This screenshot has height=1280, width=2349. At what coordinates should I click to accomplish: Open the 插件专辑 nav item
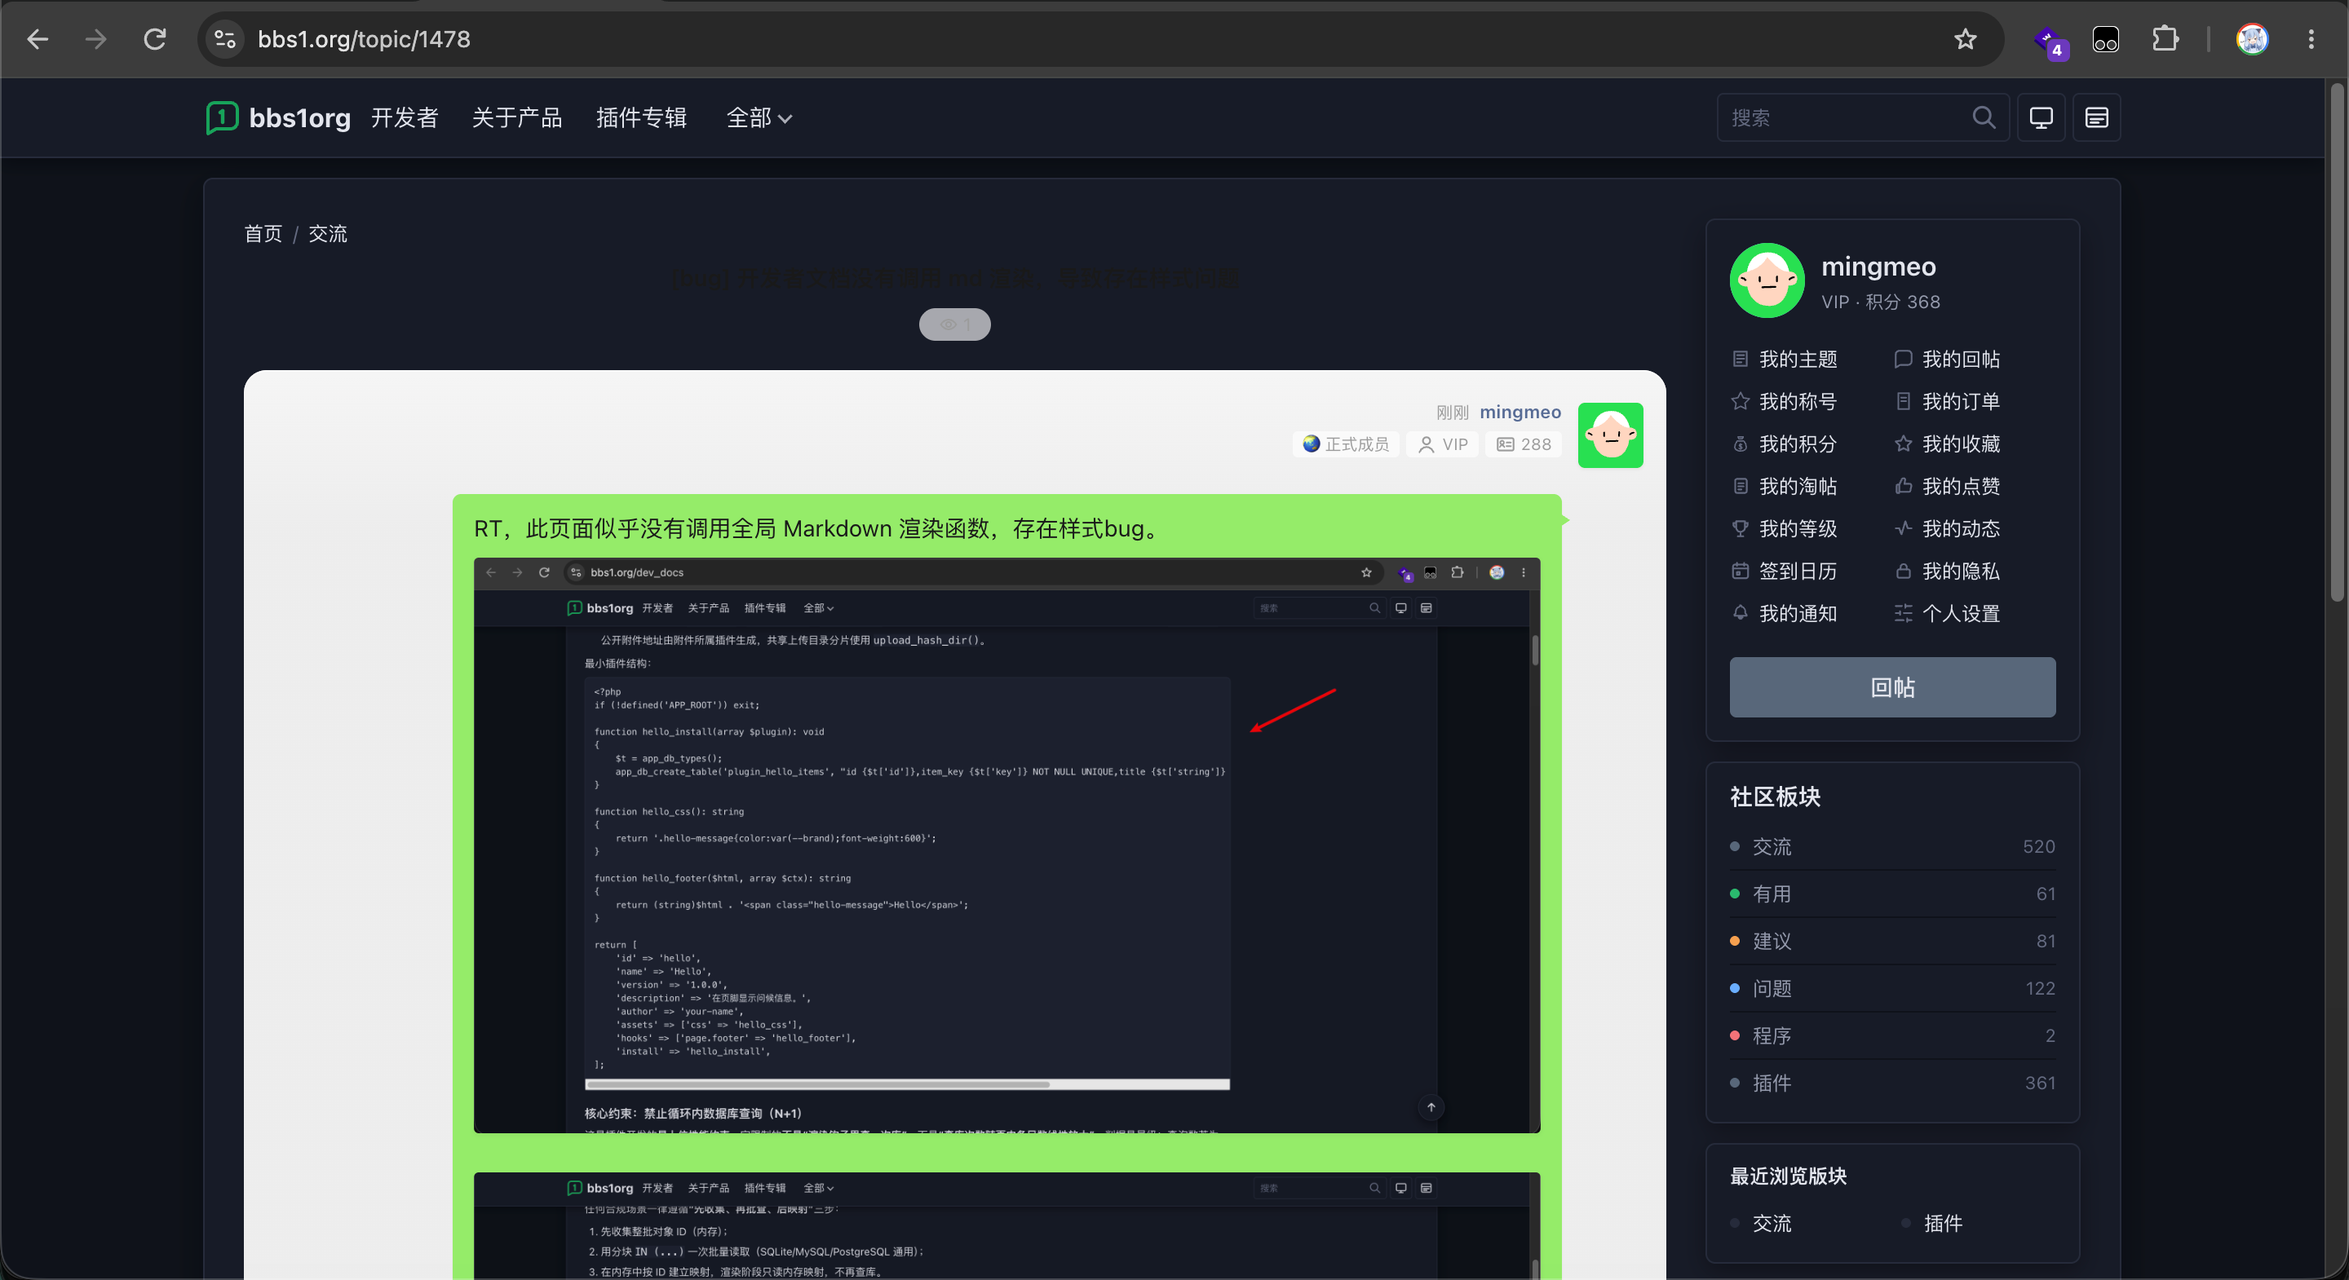641,117
